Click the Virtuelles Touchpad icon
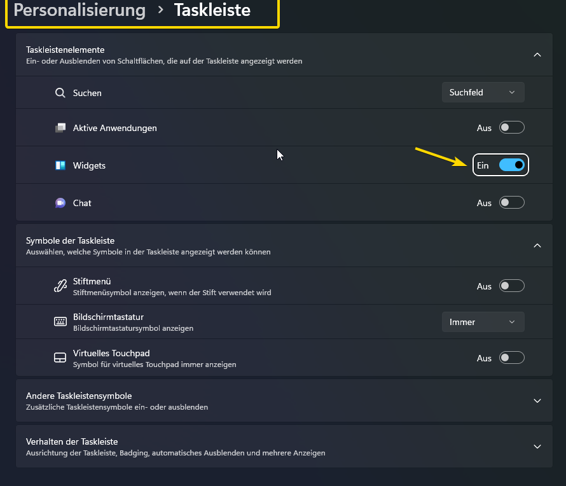Image resolution: width=566 pixels, height=486 pixels. tap(60, 358)
